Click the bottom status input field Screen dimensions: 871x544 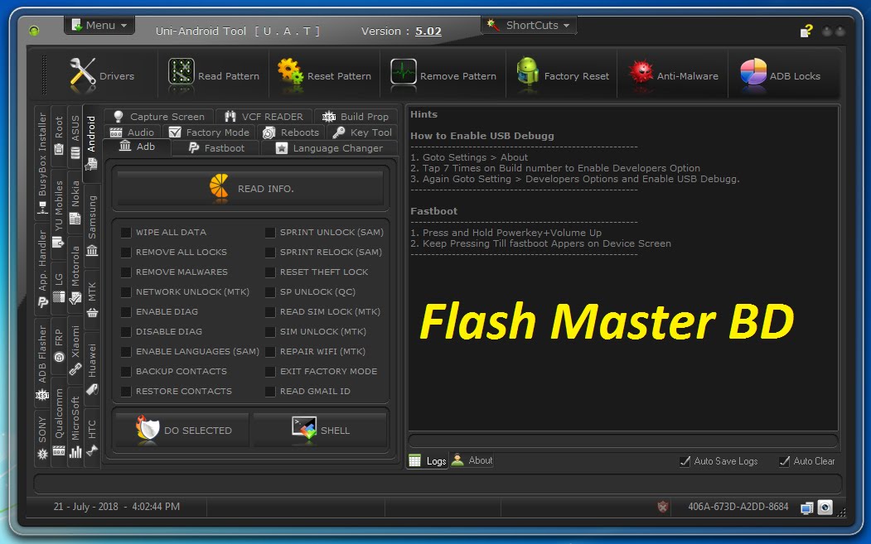click(x=438, y=483)
